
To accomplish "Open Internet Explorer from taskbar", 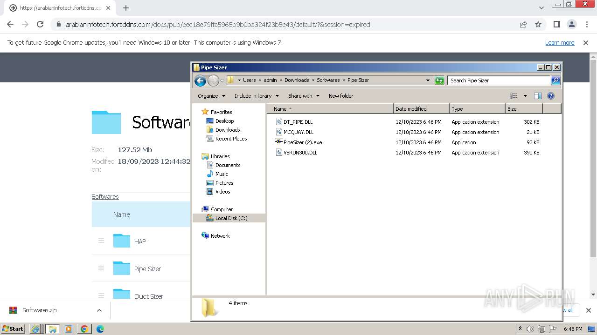I will click(35, 329).
